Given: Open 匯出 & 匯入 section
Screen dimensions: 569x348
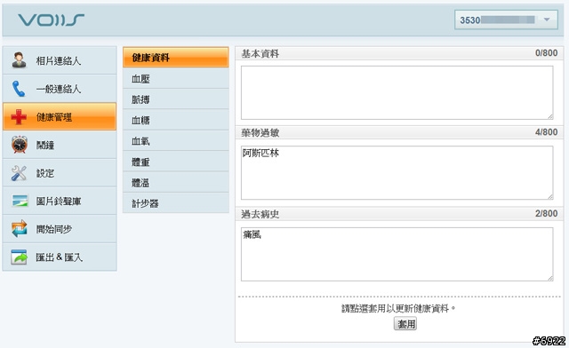Looking at the screenshot, I should pyautogui.click(x=60, y=257).
